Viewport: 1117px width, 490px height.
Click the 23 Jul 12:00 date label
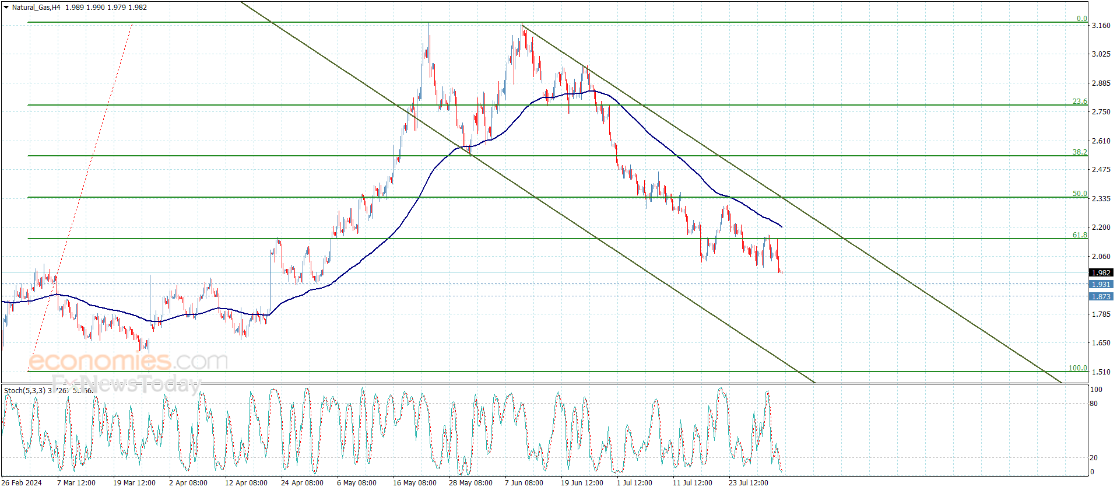[x=748, y=482]
